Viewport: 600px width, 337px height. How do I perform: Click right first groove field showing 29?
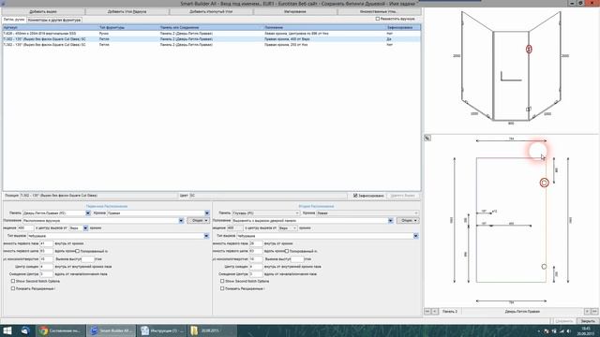tap(256, 243)
